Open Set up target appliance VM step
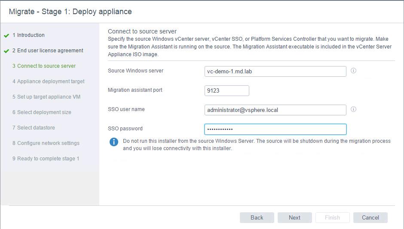Image resolution: width=404 pixels, height=229 pixels. pos(46,96)
